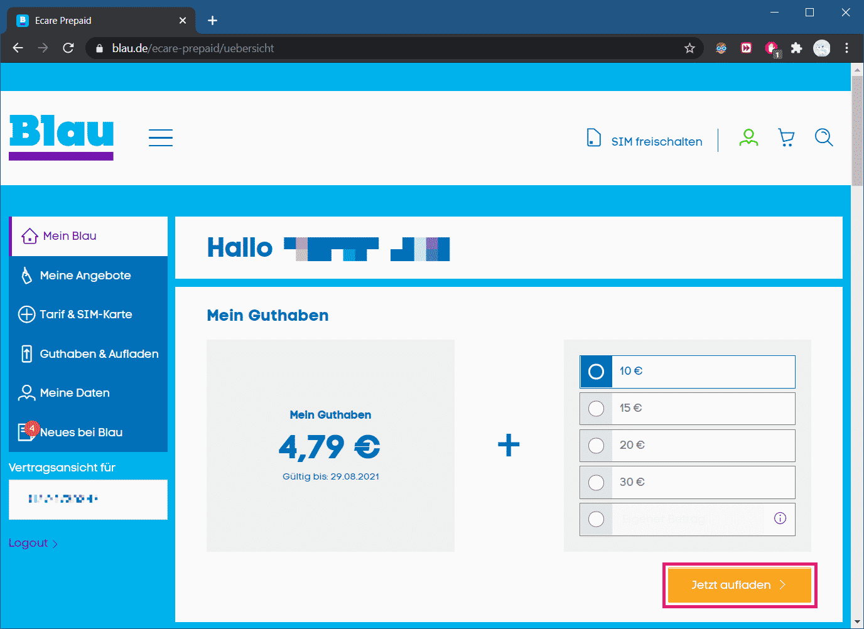Click the vertical page scrollbar
Image resolution: width=864 pixels, height=629 pixels.
(x=857, y=131)
